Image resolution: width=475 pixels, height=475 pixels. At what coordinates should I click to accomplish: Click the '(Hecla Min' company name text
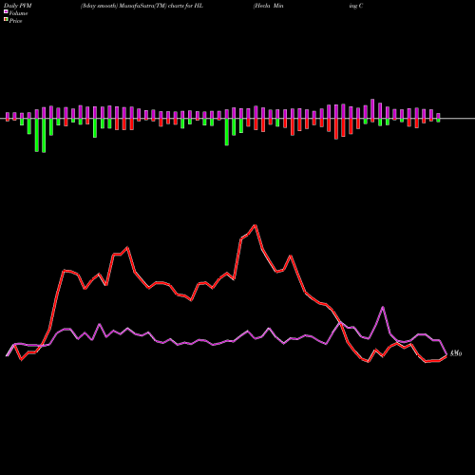click(269, 6)
